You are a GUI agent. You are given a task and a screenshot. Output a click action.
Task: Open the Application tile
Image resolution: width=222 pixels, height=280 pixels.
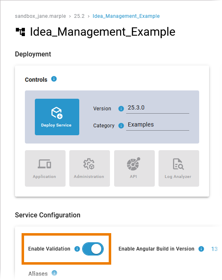[x=45, y=168]
